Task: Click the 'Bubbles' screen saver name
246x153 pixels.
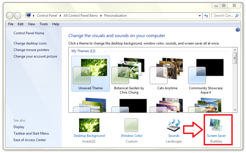Action: coord(216,141)
